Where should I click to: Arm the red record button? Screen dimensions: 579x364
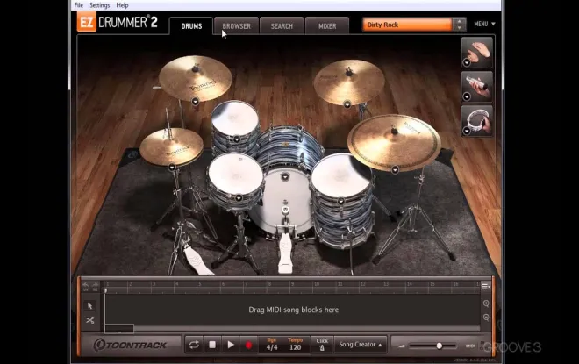(248, 346)
